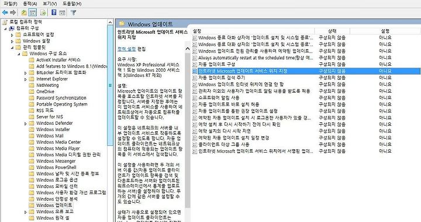The image size is (421, 222).
Task: Toggle the Show/Hide Action Pane toolbar icon
Action: pos(63,12)
